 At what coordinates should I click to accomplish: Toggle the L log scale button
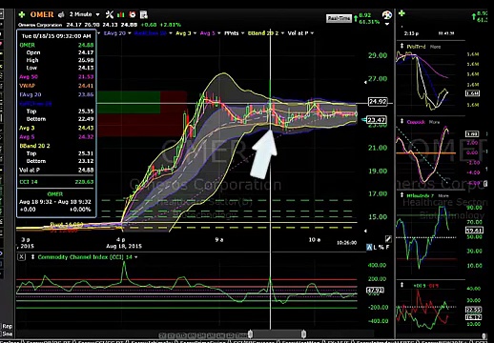[x=375, y=247]
